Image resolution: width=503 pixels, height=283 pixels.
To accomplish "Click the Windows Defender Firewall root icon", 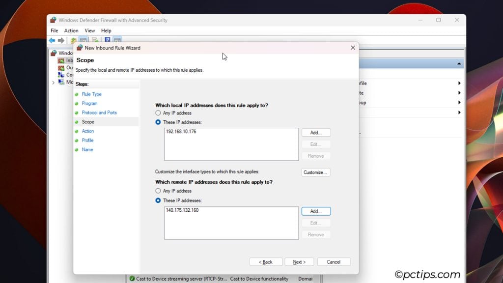I will [x=54, y=53].
